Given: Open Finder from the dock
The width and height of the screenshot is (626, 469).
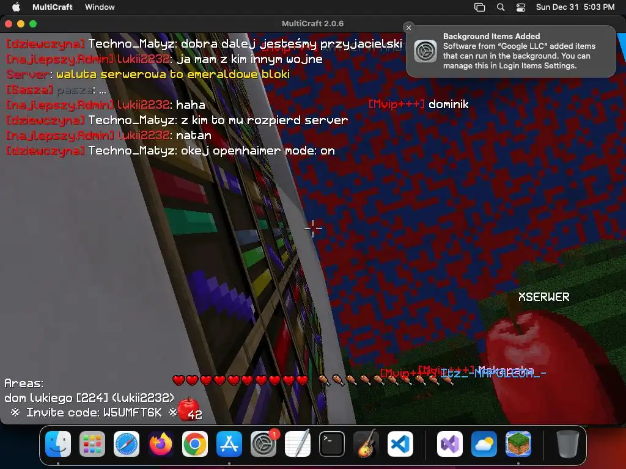Looking at the screenshot, I should (58, 443).
